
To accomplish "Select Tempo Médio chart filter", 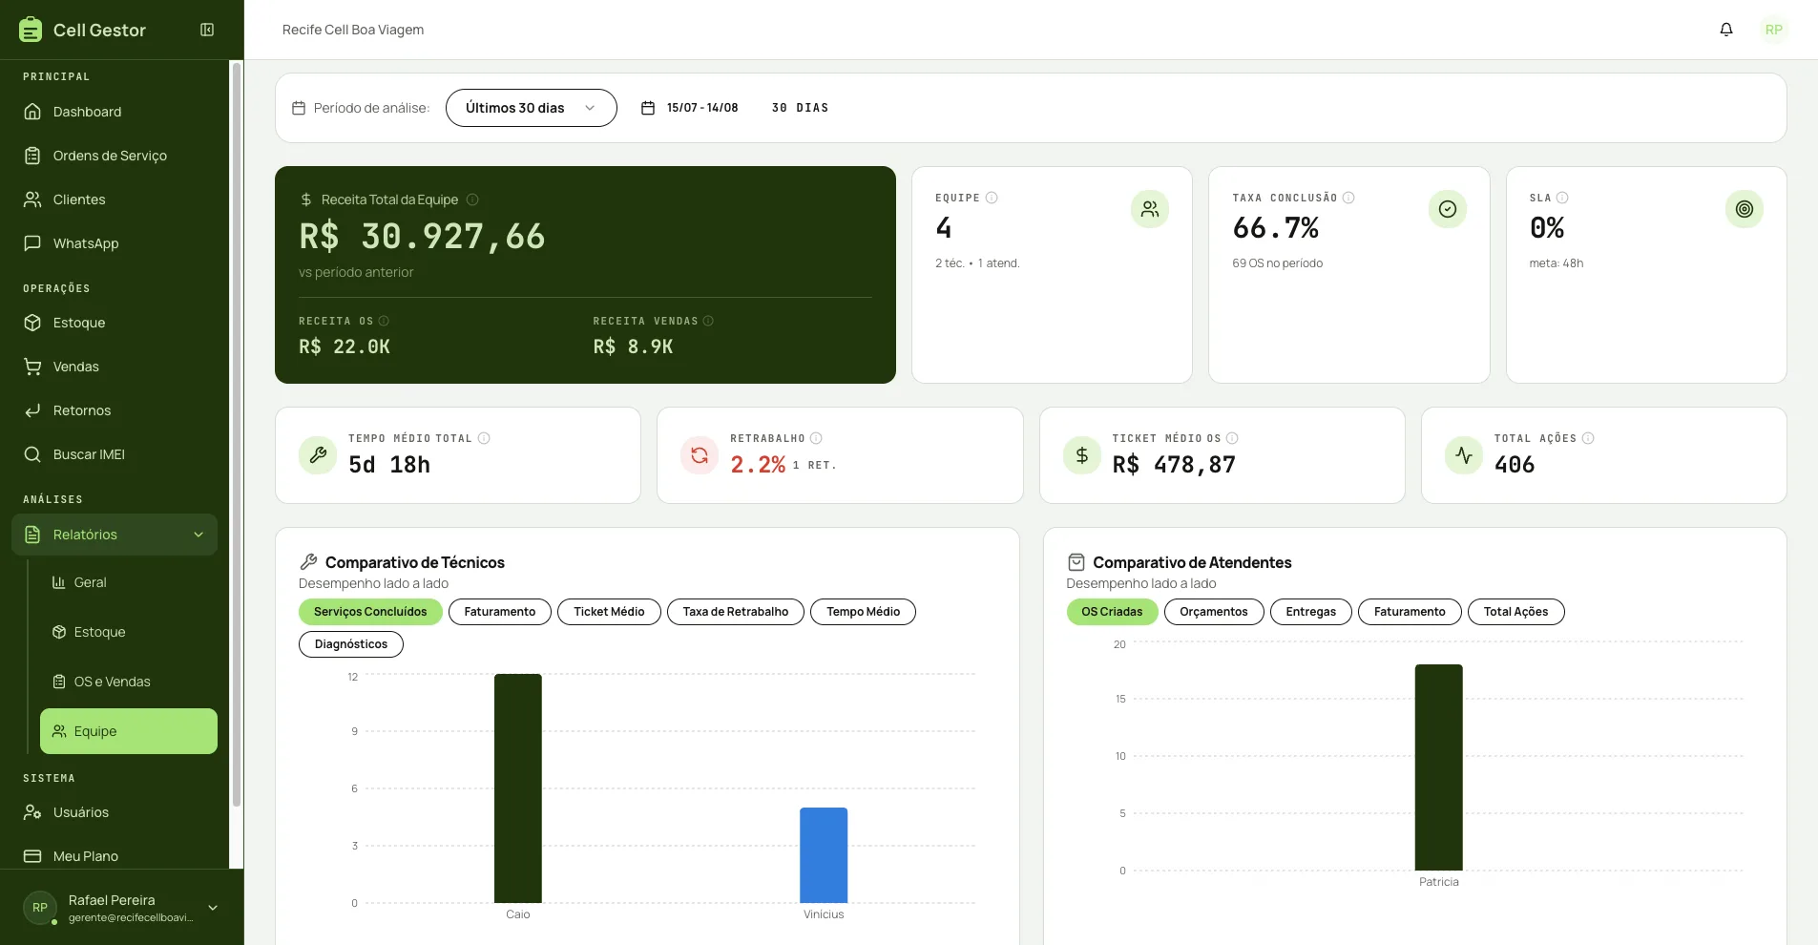I will click(863, 612).
